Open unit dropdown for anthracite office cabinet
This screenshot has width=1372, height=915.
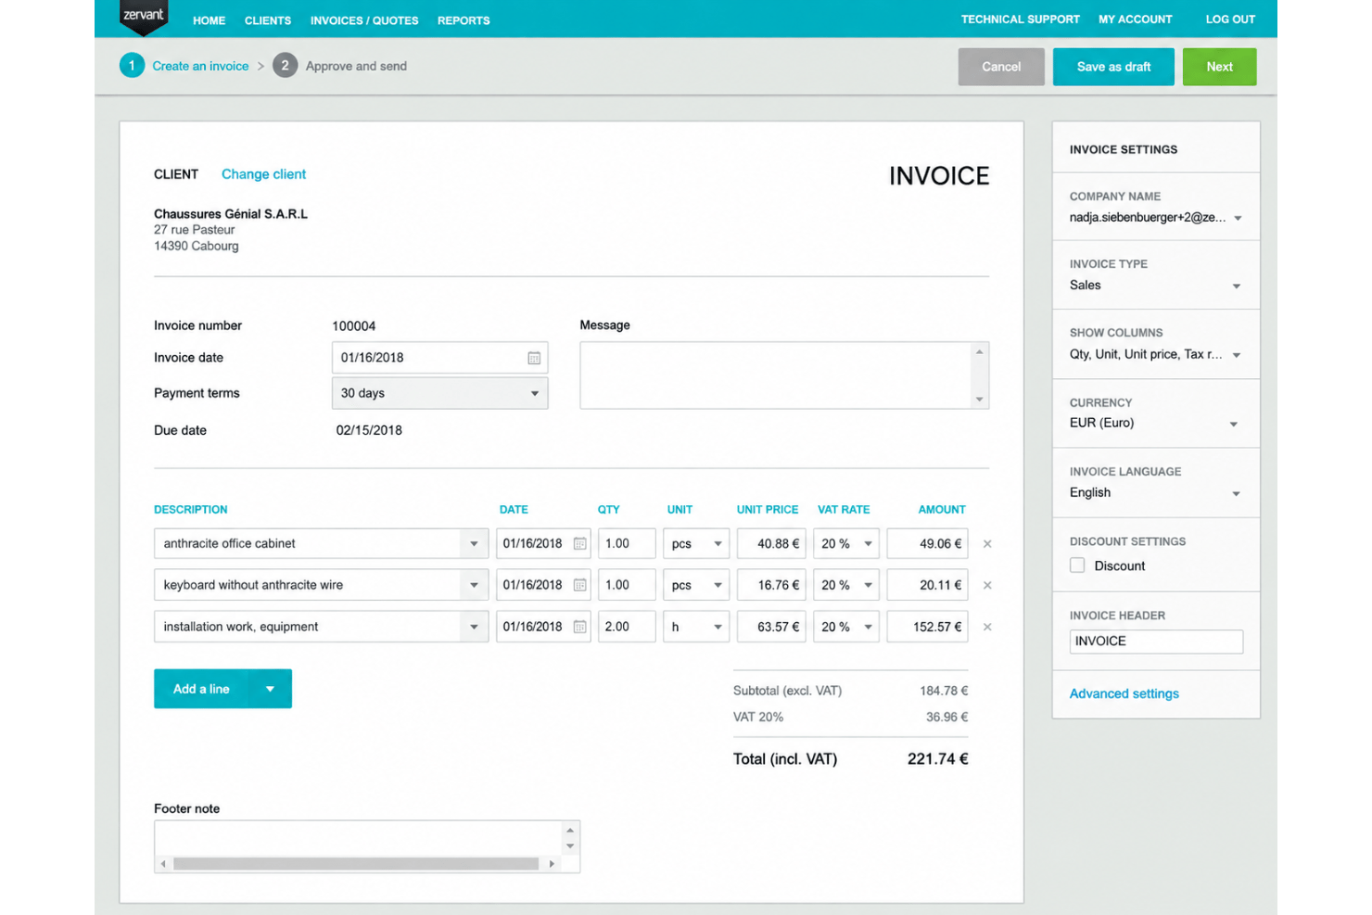[x=696, y=544]
